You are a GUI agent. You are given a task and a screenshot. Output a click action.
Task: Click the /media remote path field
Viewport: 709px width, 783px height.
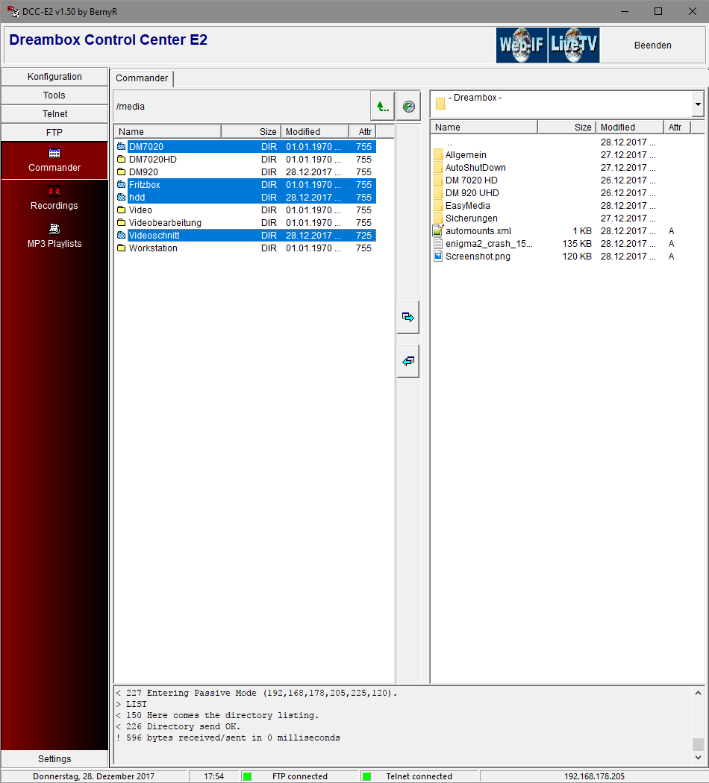(x=239, y=107)
